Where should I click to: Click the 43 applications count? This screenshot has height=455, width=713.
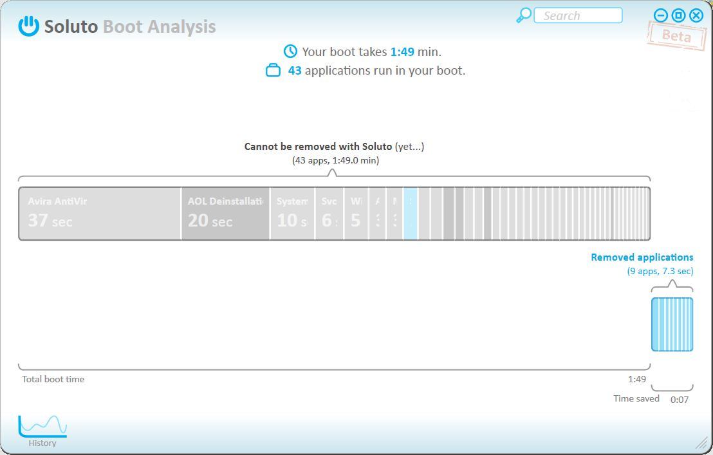[295, 71]
